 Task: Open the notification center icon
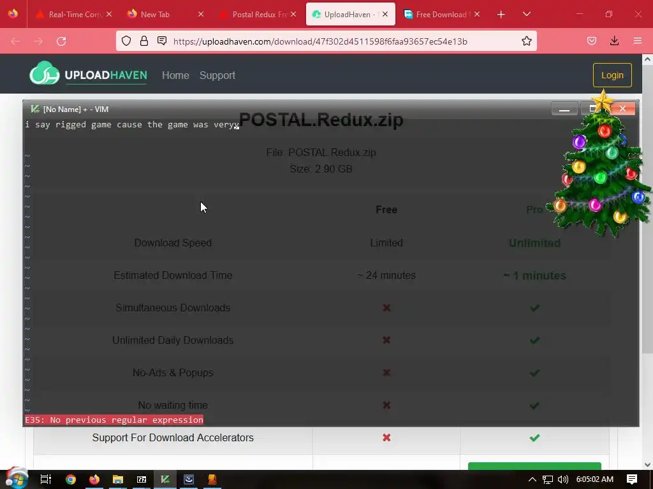[632, 479]
